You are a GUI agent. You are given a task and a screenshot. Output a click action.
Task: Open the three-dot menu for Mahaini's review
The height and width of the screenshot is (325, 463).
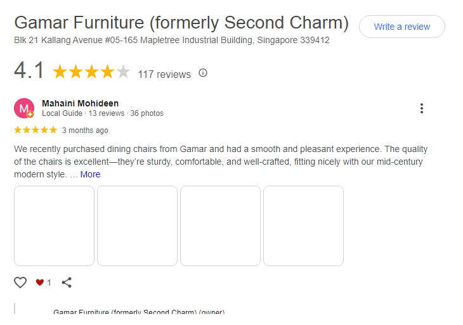click(x=422, y=108)
